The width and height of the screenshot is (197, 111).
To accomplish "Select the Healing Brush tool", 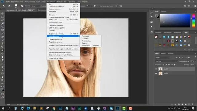I will [x=2, y=37].
